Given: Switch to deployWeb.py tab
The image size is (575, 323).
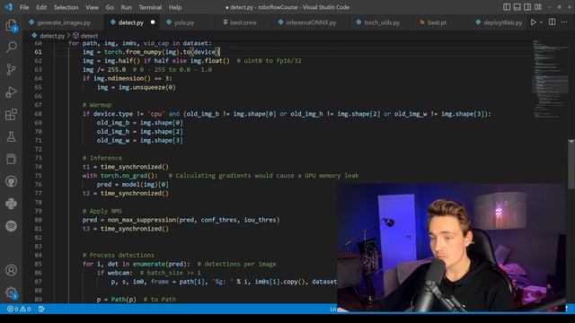Looking at the screenshot, I should 502,22.
